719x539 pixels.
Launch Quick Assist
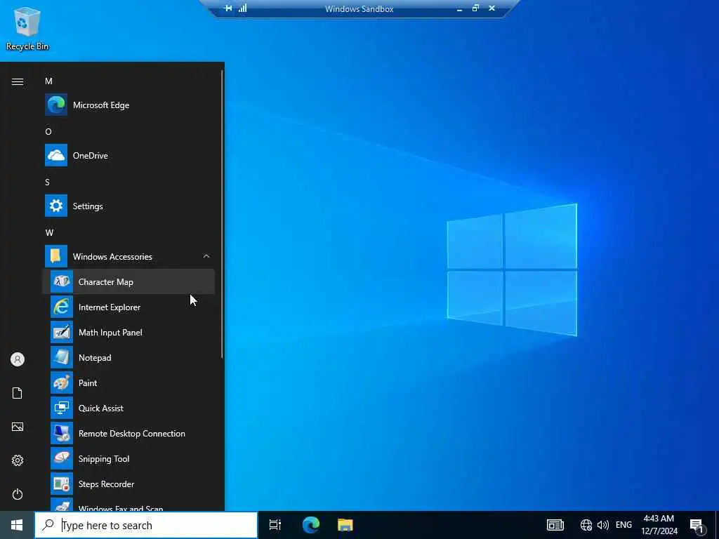pos(128,408)
